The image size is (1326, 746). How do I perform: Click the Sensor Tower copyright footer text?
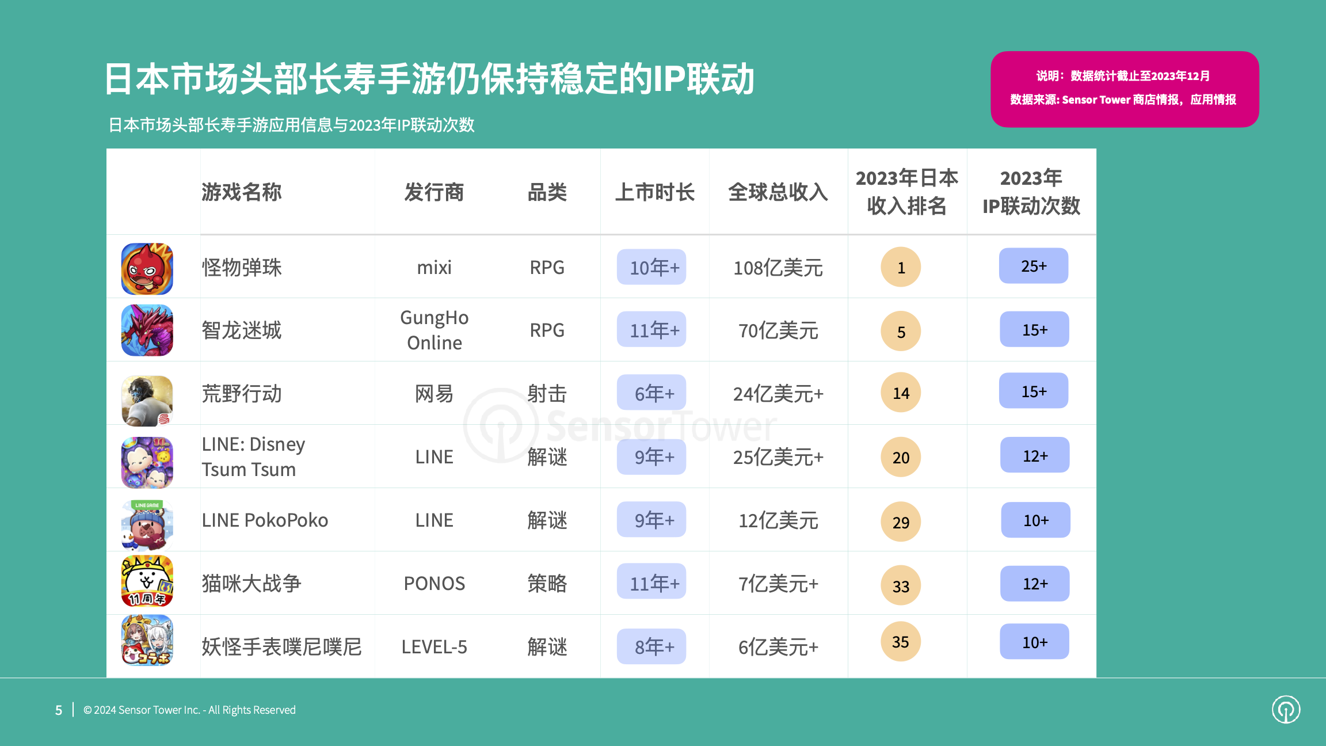(x=189, y=710)
